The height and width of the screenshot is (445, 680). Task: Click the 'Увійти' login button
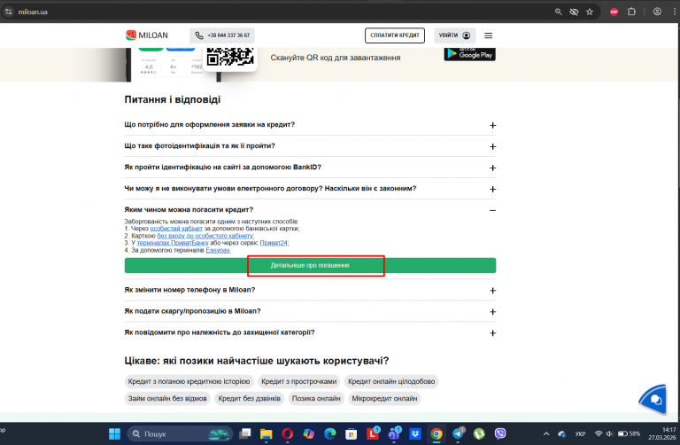click(455, 35)
